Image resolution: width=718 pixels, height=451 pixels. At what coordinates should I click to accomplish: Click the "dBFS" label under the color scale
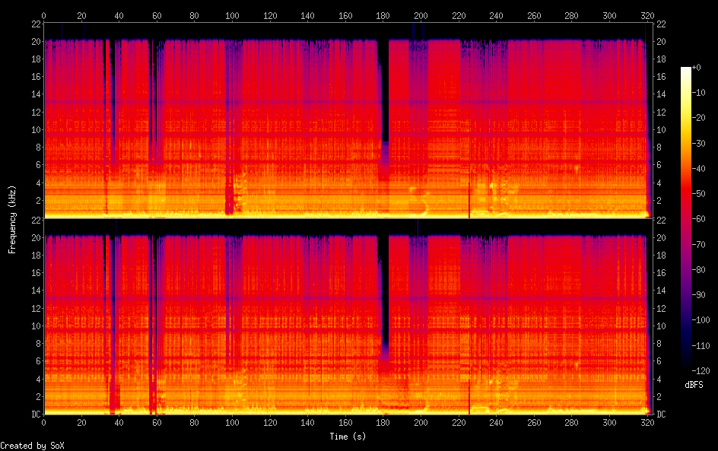[694, 385]
